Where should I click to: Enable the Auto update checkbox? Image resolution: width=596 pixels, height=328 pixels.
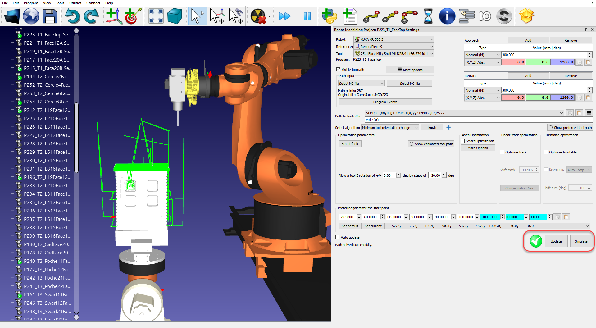point(338,237)
